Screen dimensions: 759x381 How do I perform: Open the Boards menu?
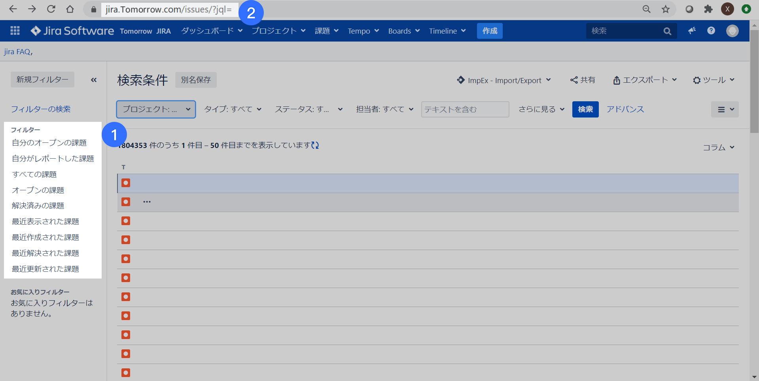click(404, 31)
